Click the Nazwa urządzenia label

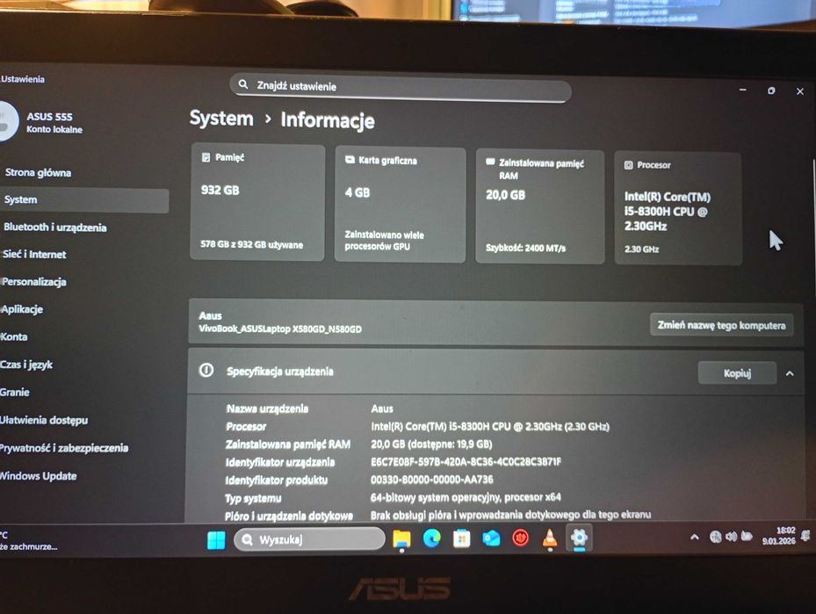pos(267,408)
